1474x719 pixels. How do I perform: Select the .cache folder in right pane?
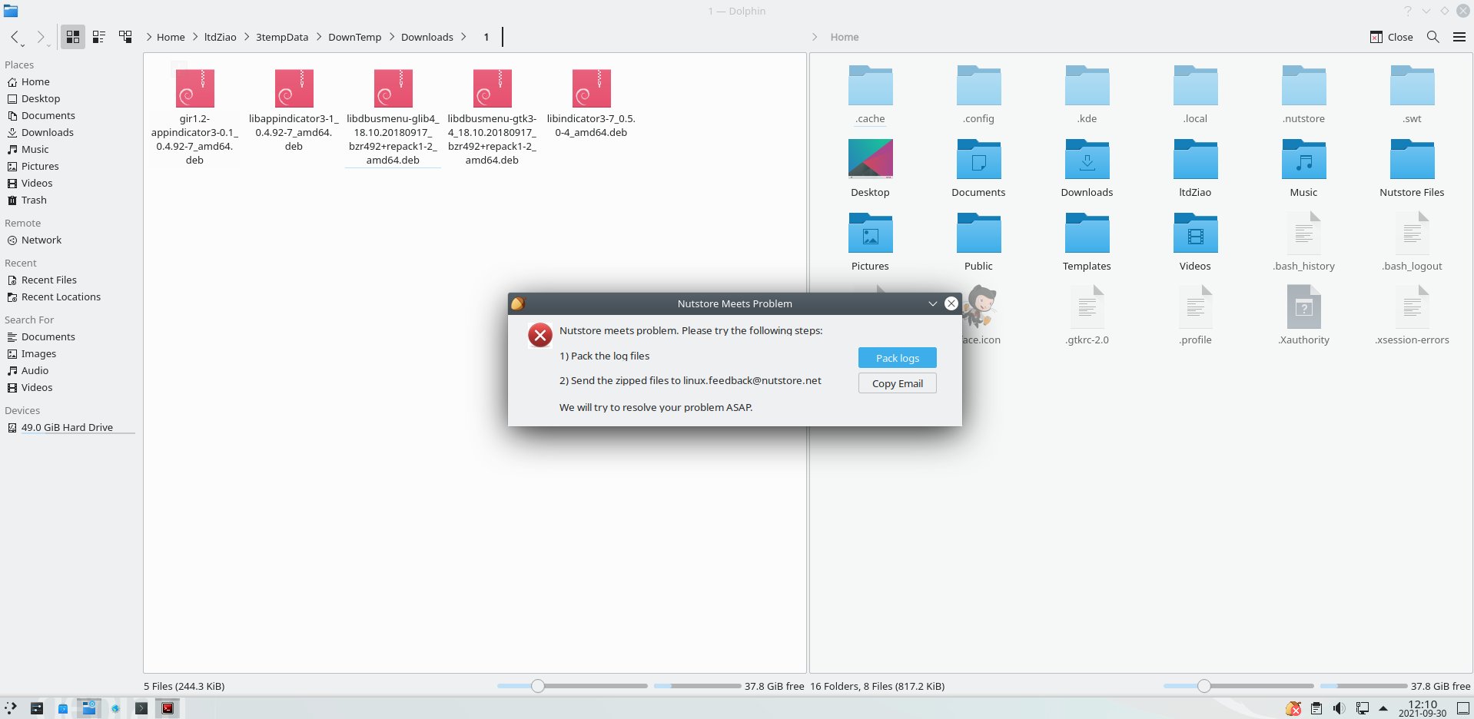coord(870,94)
